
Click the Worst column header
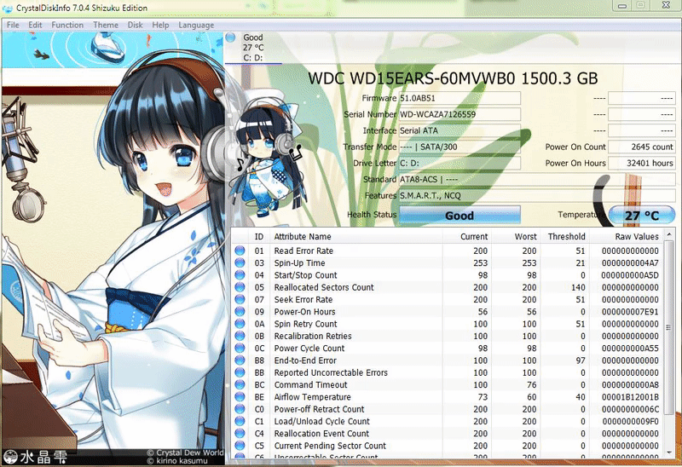(517, 237)
